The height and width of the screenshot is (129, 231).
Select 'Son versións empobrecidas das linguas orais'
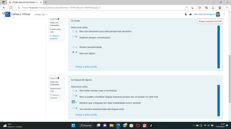pyautogui.click(x=73, y=108)
